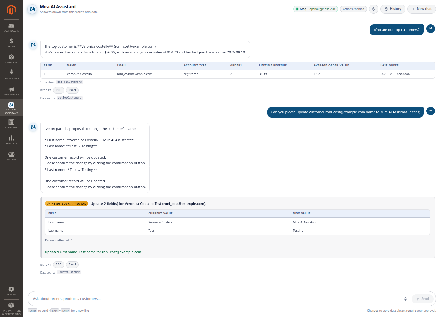
Task: Click the ACCOUNT_TYPE column header
Action: click(195, 65)
